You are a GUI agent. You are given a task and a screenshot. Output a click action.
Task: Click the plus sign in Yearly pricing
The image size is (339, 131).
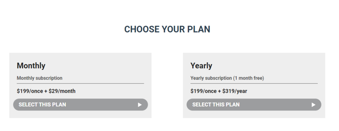219,92
